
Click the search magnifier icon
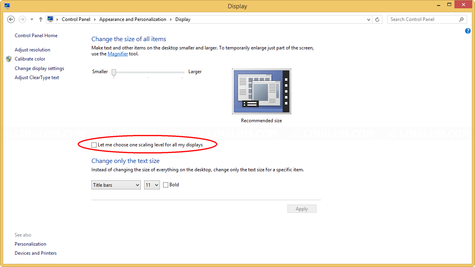[x=461, y=19]
